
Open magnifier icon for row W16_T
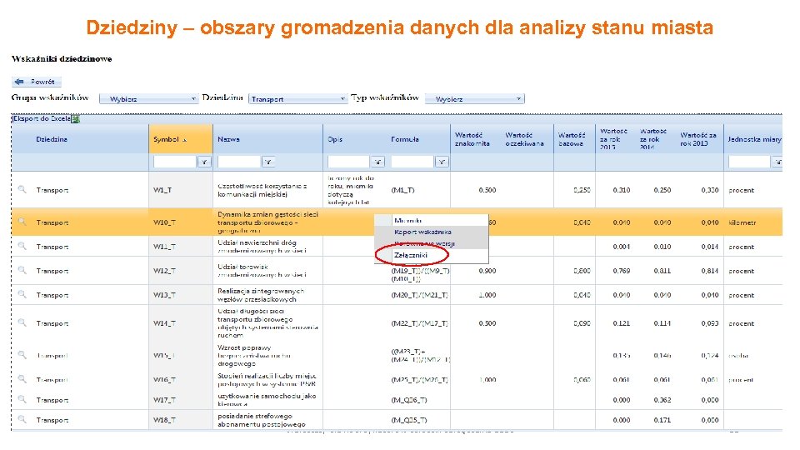pos(22,378)
